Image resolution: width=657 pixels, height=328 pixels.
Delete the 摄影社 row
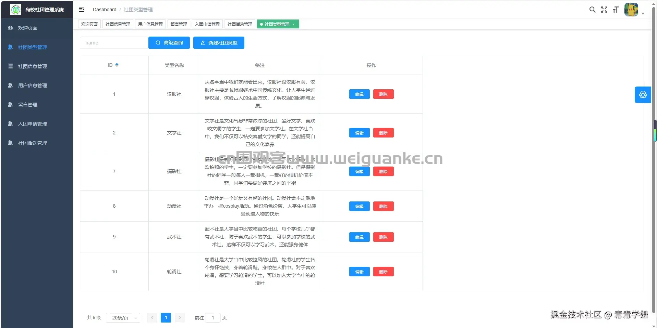coord(383,171)
